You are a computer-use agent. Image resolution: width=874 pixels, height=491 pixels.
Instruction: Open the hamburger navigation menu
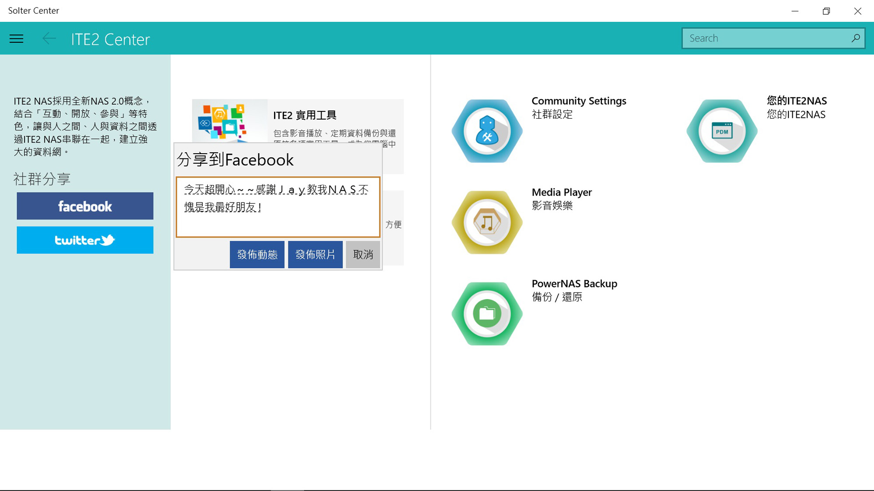pos(16,38)
